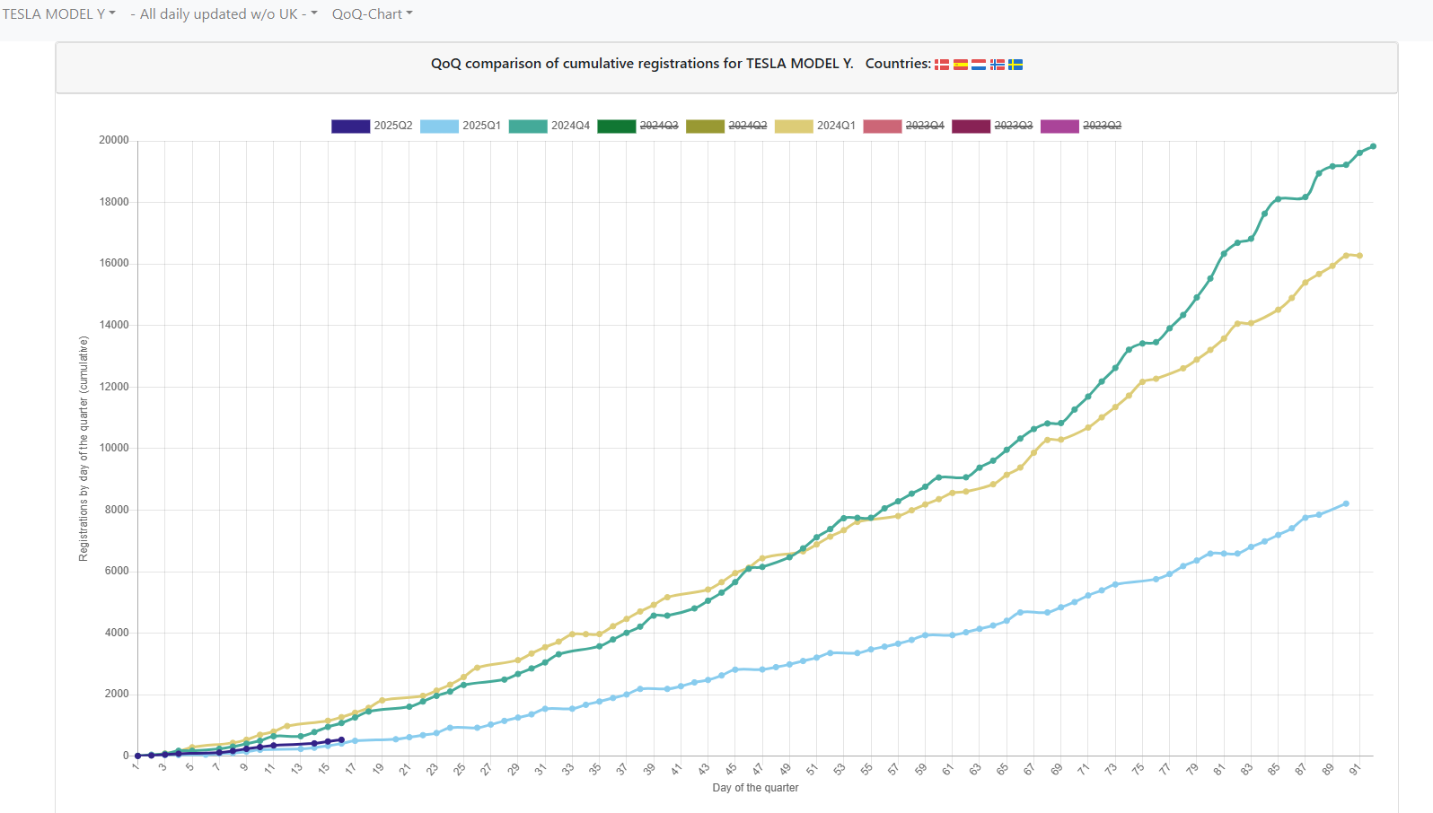Image resolution: width=1433 pixels, height=813 pixels.
Task: Toggle the 2025Q2 series label in legend
Action: coord(393,126)
